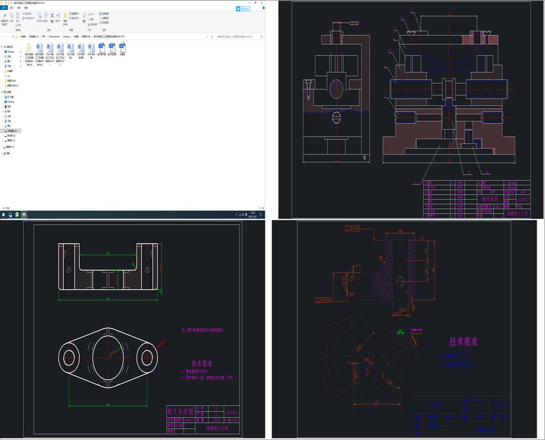Select the 新加卷 (D:) drive in tree
The height and width of the screenshot is (440, 545).
coord(10,136)
